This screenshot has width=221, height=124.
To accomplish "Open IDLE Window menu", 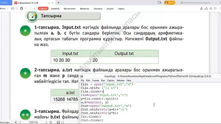I will (121, 80).
